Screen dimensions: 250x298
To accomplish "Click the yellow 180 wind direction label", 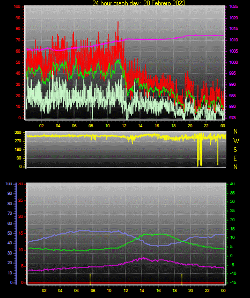I will coord(18,150).
